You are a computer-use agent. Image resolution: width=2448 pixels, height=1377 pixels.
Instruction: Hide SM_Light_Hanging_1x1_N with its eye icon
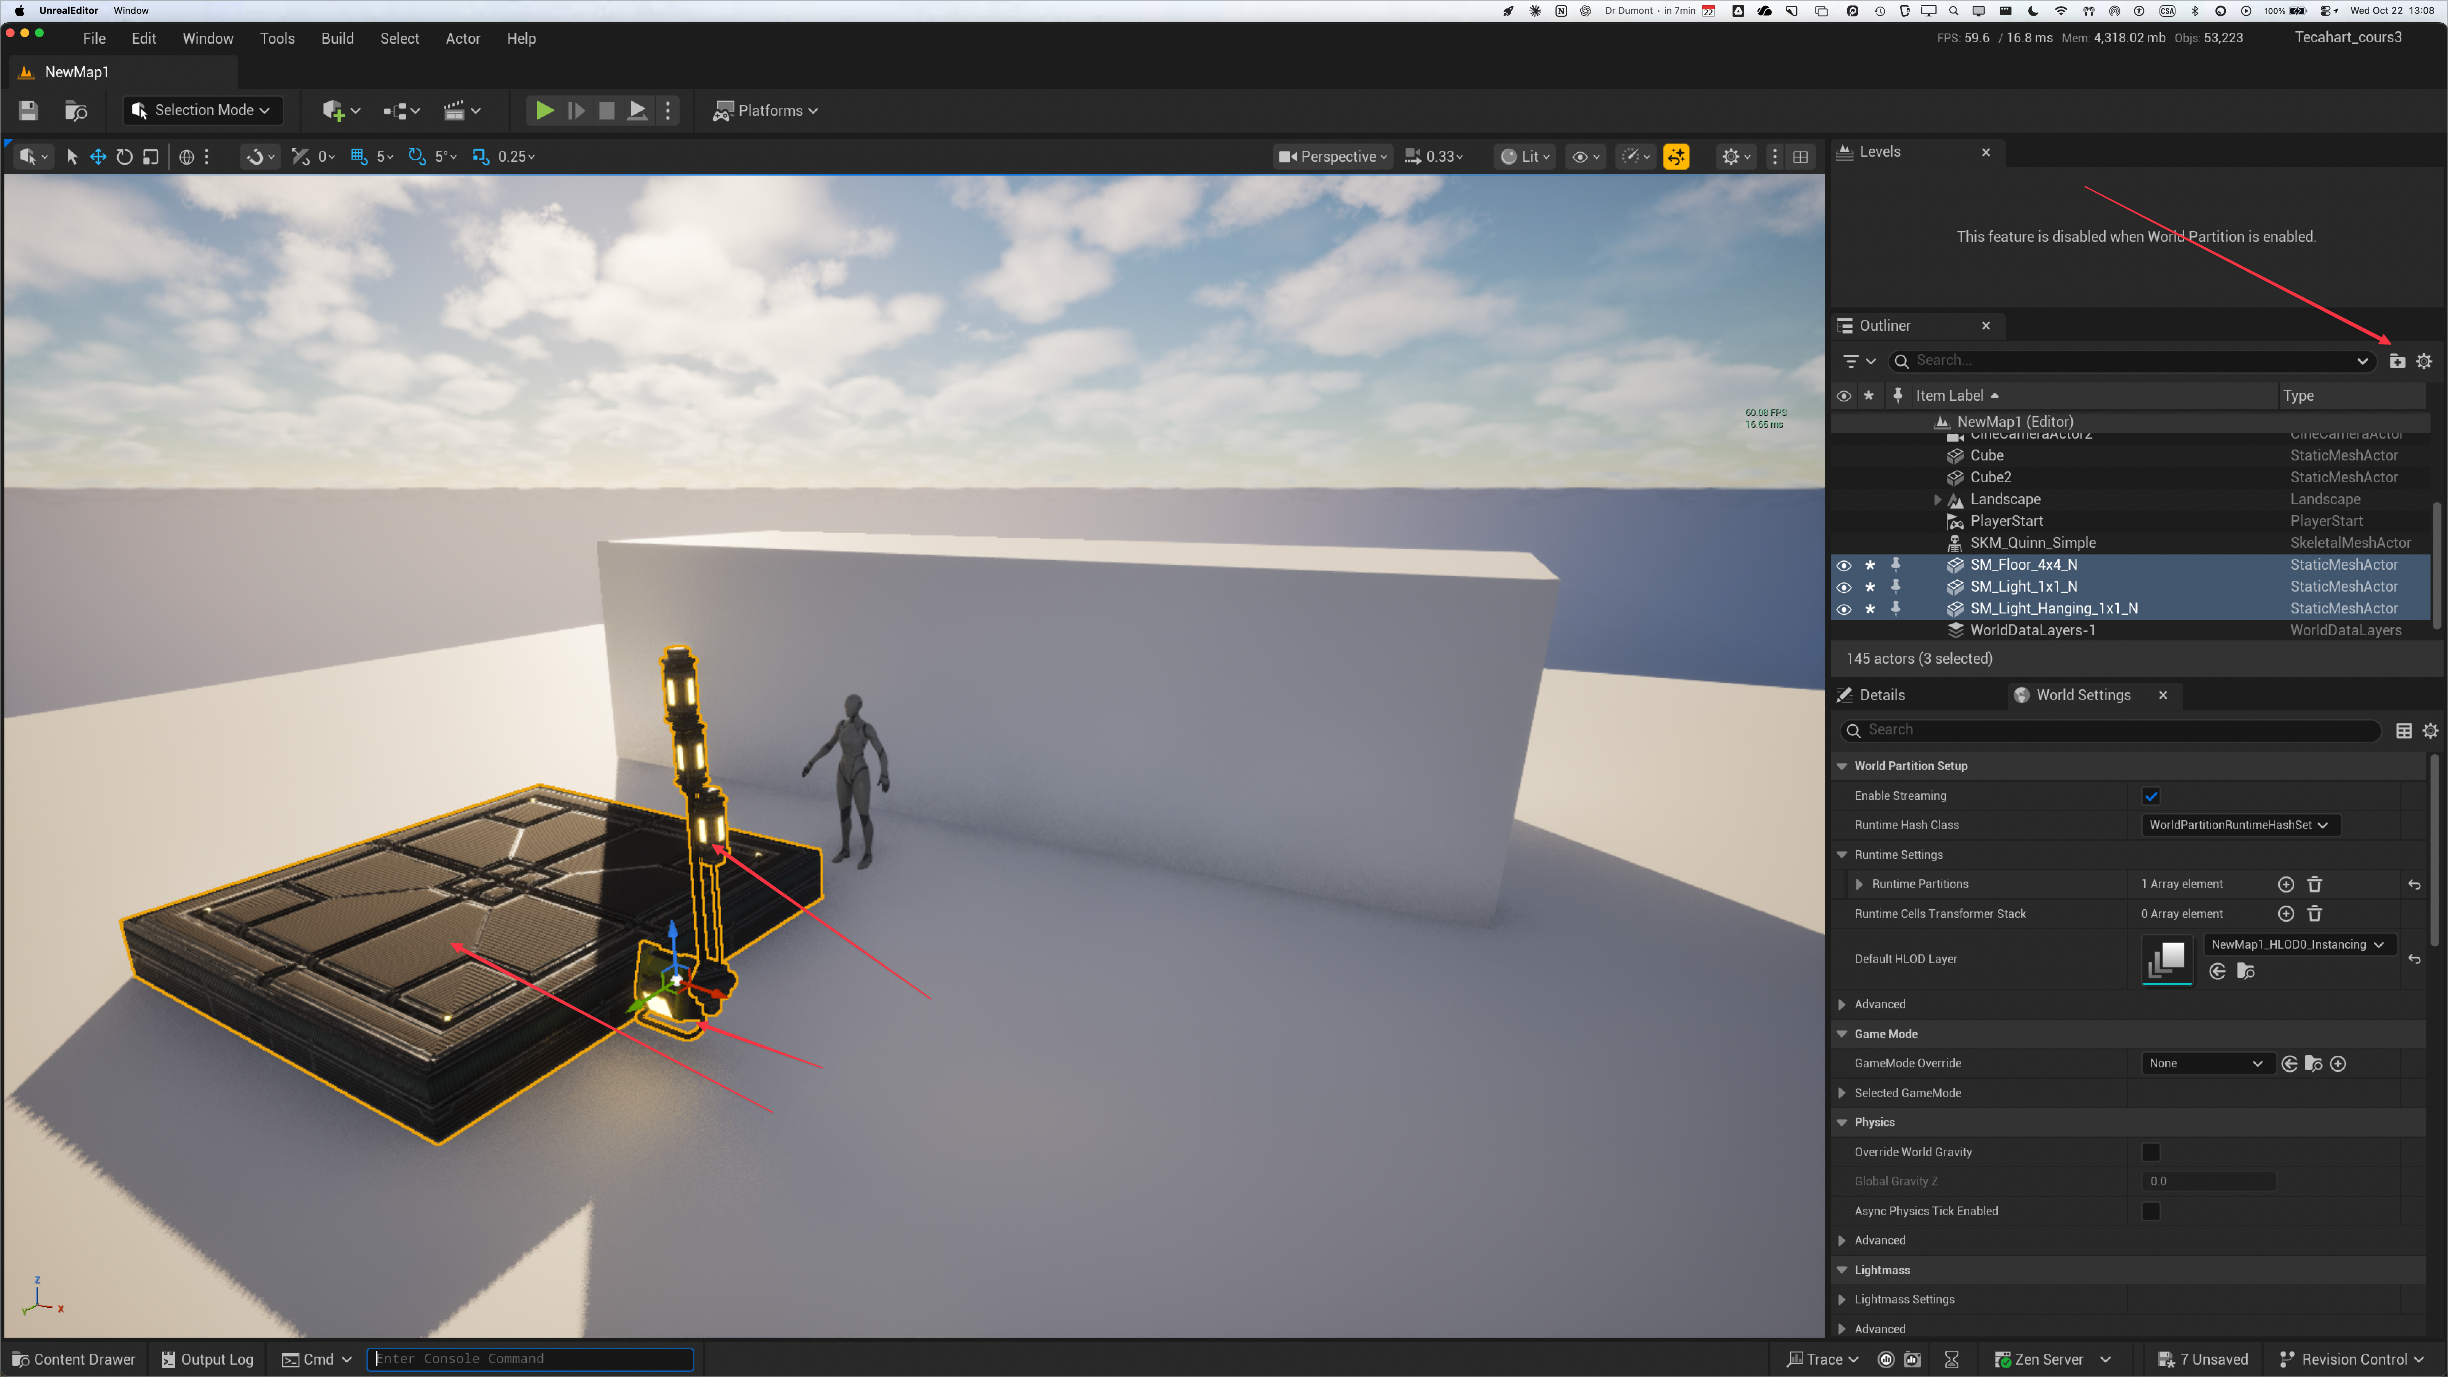(1844, 609)
